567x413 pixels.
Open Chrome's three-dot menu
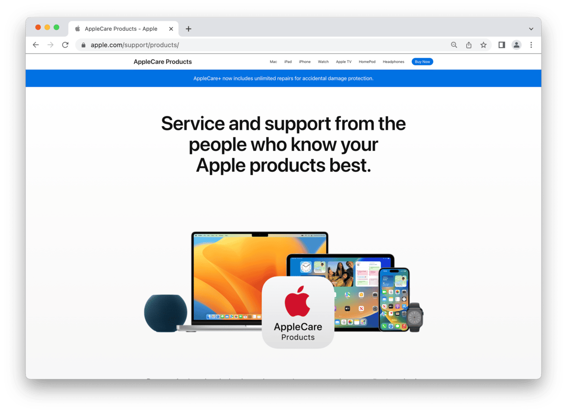pyautogui.click(x=531, y=45)
